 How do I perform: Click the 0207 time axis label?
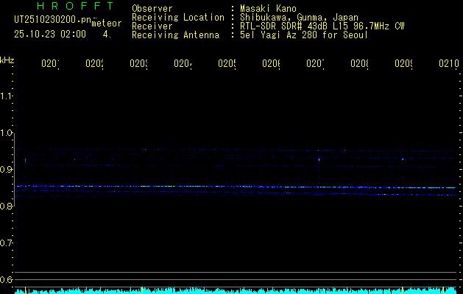(315, 63)
